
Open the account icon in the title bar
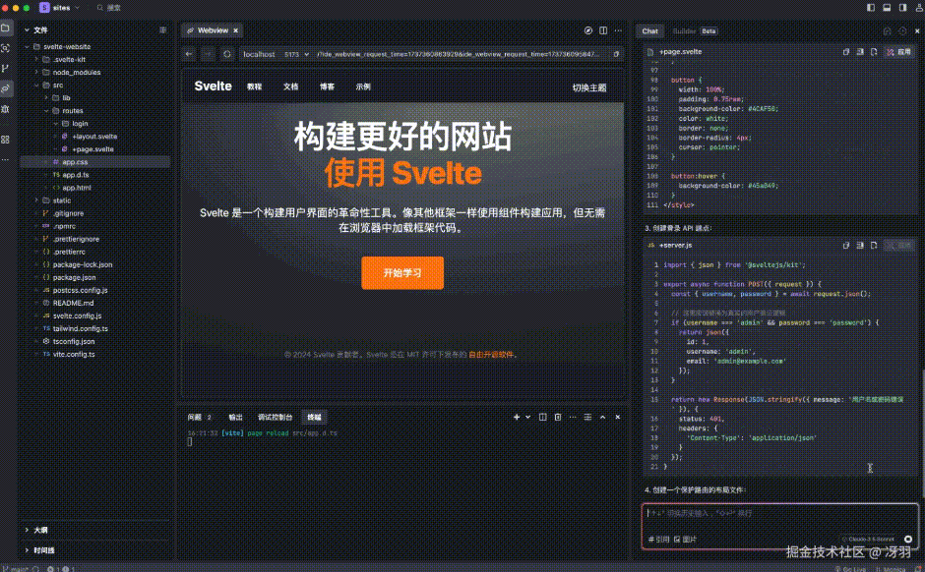click(918, 8)
